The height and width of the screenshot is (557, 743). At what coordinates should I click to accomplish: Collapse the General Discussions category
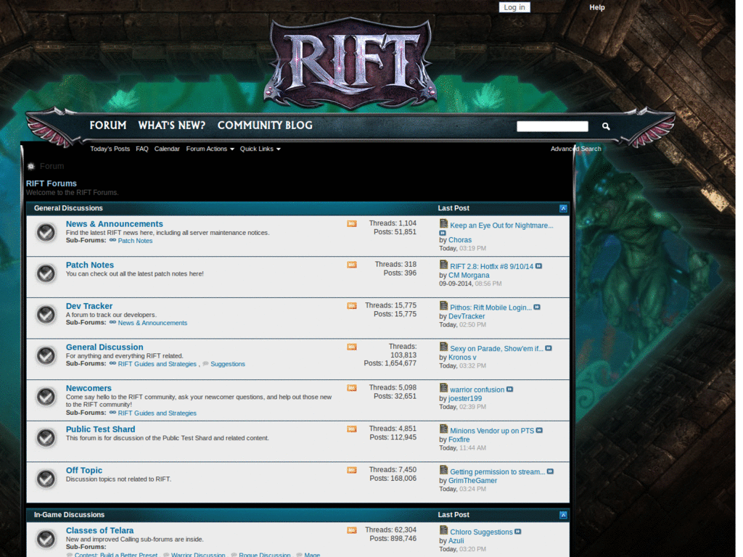click(x=563, y=208)
